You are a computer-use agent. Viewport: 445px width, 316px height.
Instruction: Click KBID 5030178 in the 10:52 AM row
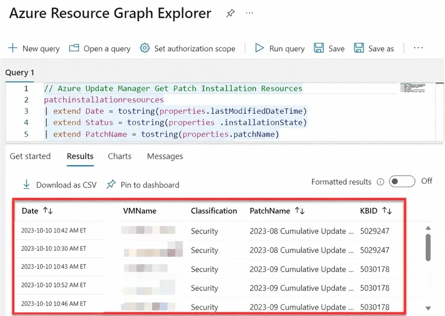[375, 288]
